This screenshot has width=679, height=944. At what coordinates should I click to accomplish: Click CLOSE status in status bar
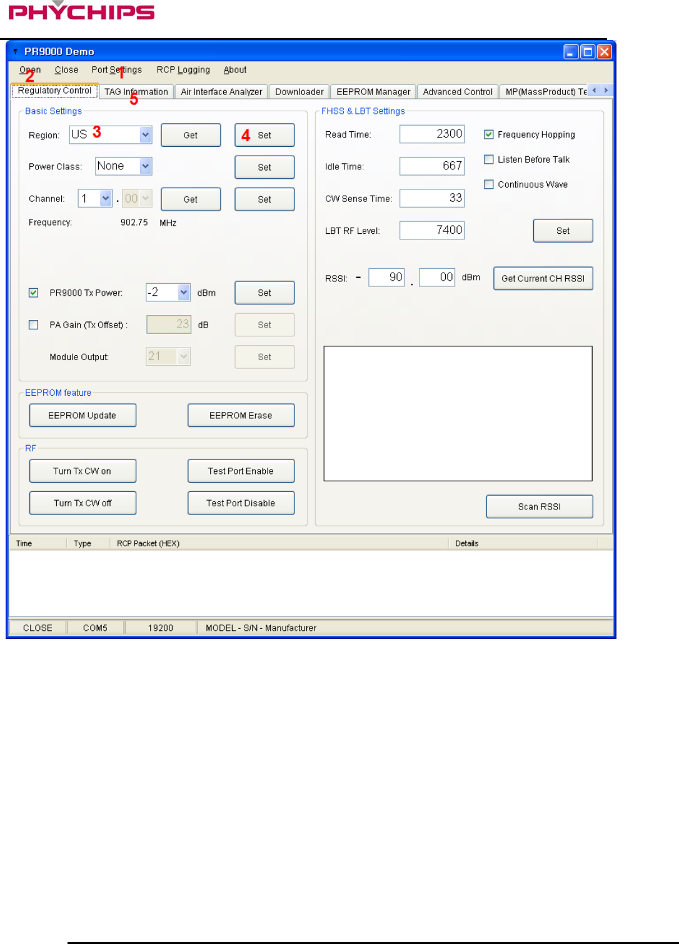click(x=38, y=628)
